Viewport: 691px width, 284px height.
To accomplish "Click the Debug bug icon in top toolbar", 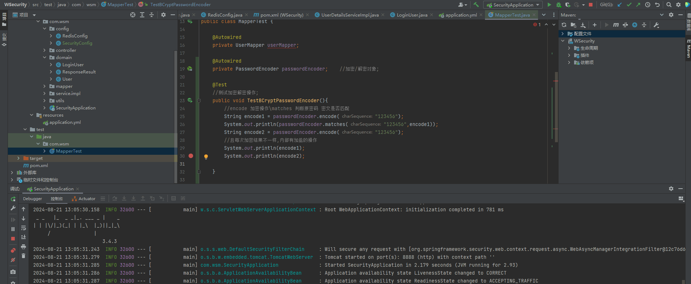I will 559,5.
